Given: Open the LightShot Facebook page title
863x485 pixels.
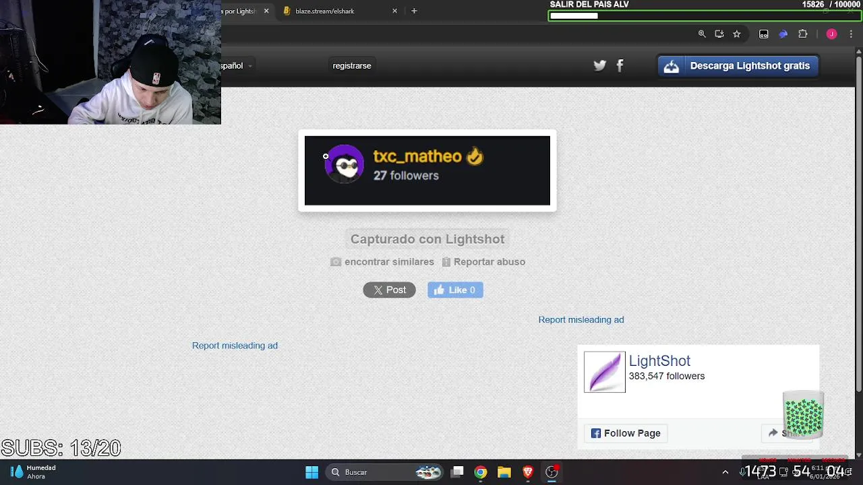Looking at the screenshot, I should point(659,360).
